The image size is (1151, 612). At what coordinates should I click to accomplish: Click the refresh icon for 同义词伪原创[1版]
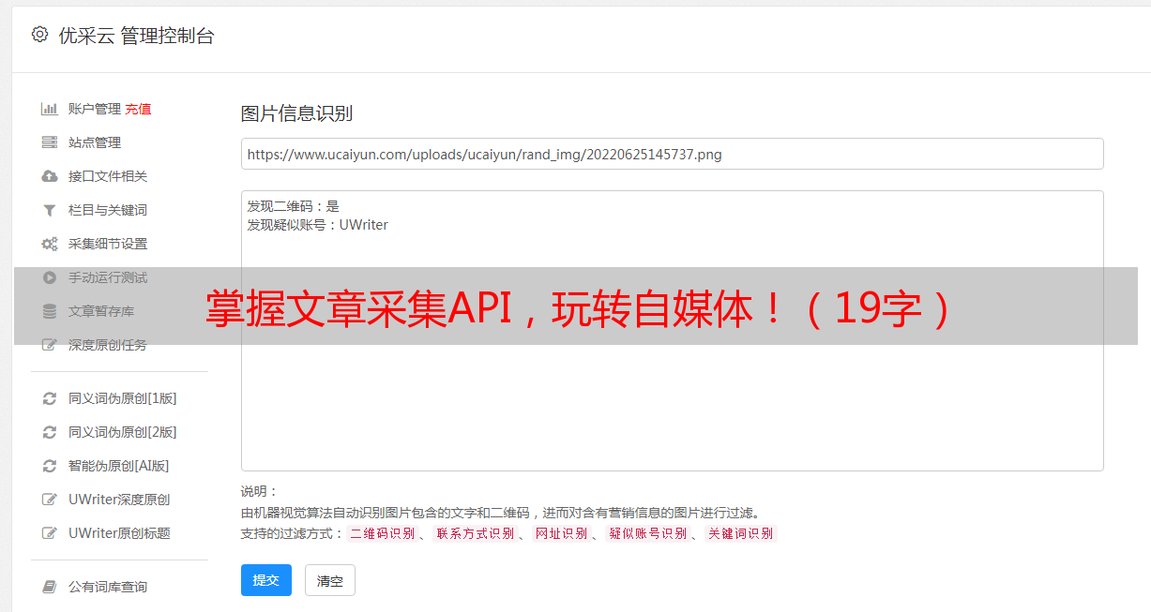point(50,398)
